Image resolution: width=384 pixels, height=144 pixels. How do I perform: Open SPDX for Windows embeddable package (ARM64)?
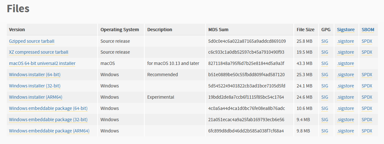[367, 131]
